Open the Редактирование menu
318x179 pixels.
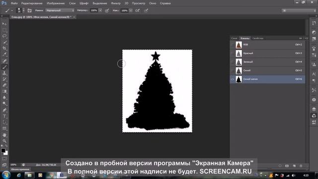(x=32, y=3)
